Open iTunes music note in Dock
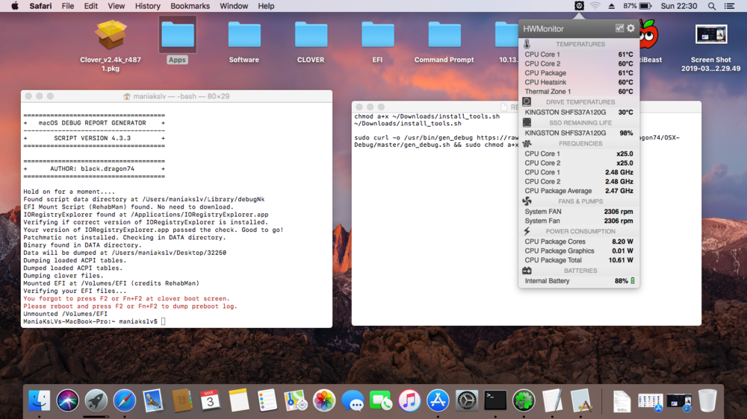Viewport: 747px width, 419px height. pos(409,400)
